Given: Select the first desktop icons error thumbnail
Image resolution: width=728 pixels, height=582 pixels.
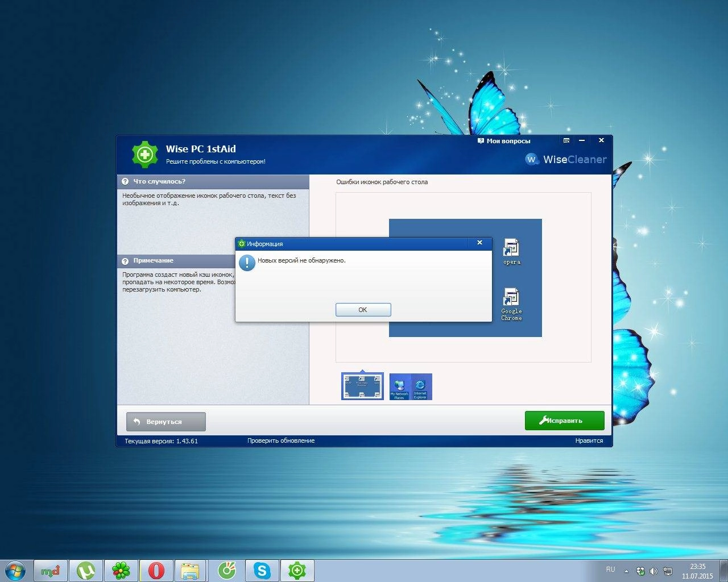Looking at the screenshot, I should click(x=362, y=386).
